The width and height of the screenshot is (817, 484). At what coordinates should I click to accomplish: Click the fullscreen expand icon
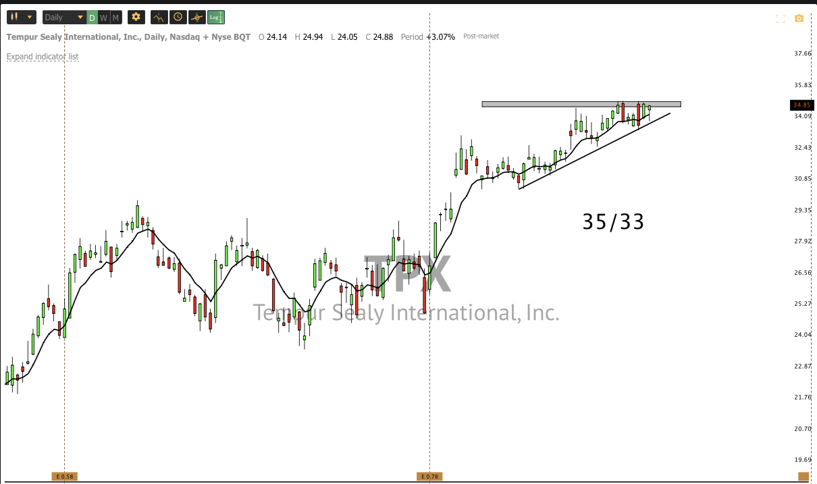780,19
